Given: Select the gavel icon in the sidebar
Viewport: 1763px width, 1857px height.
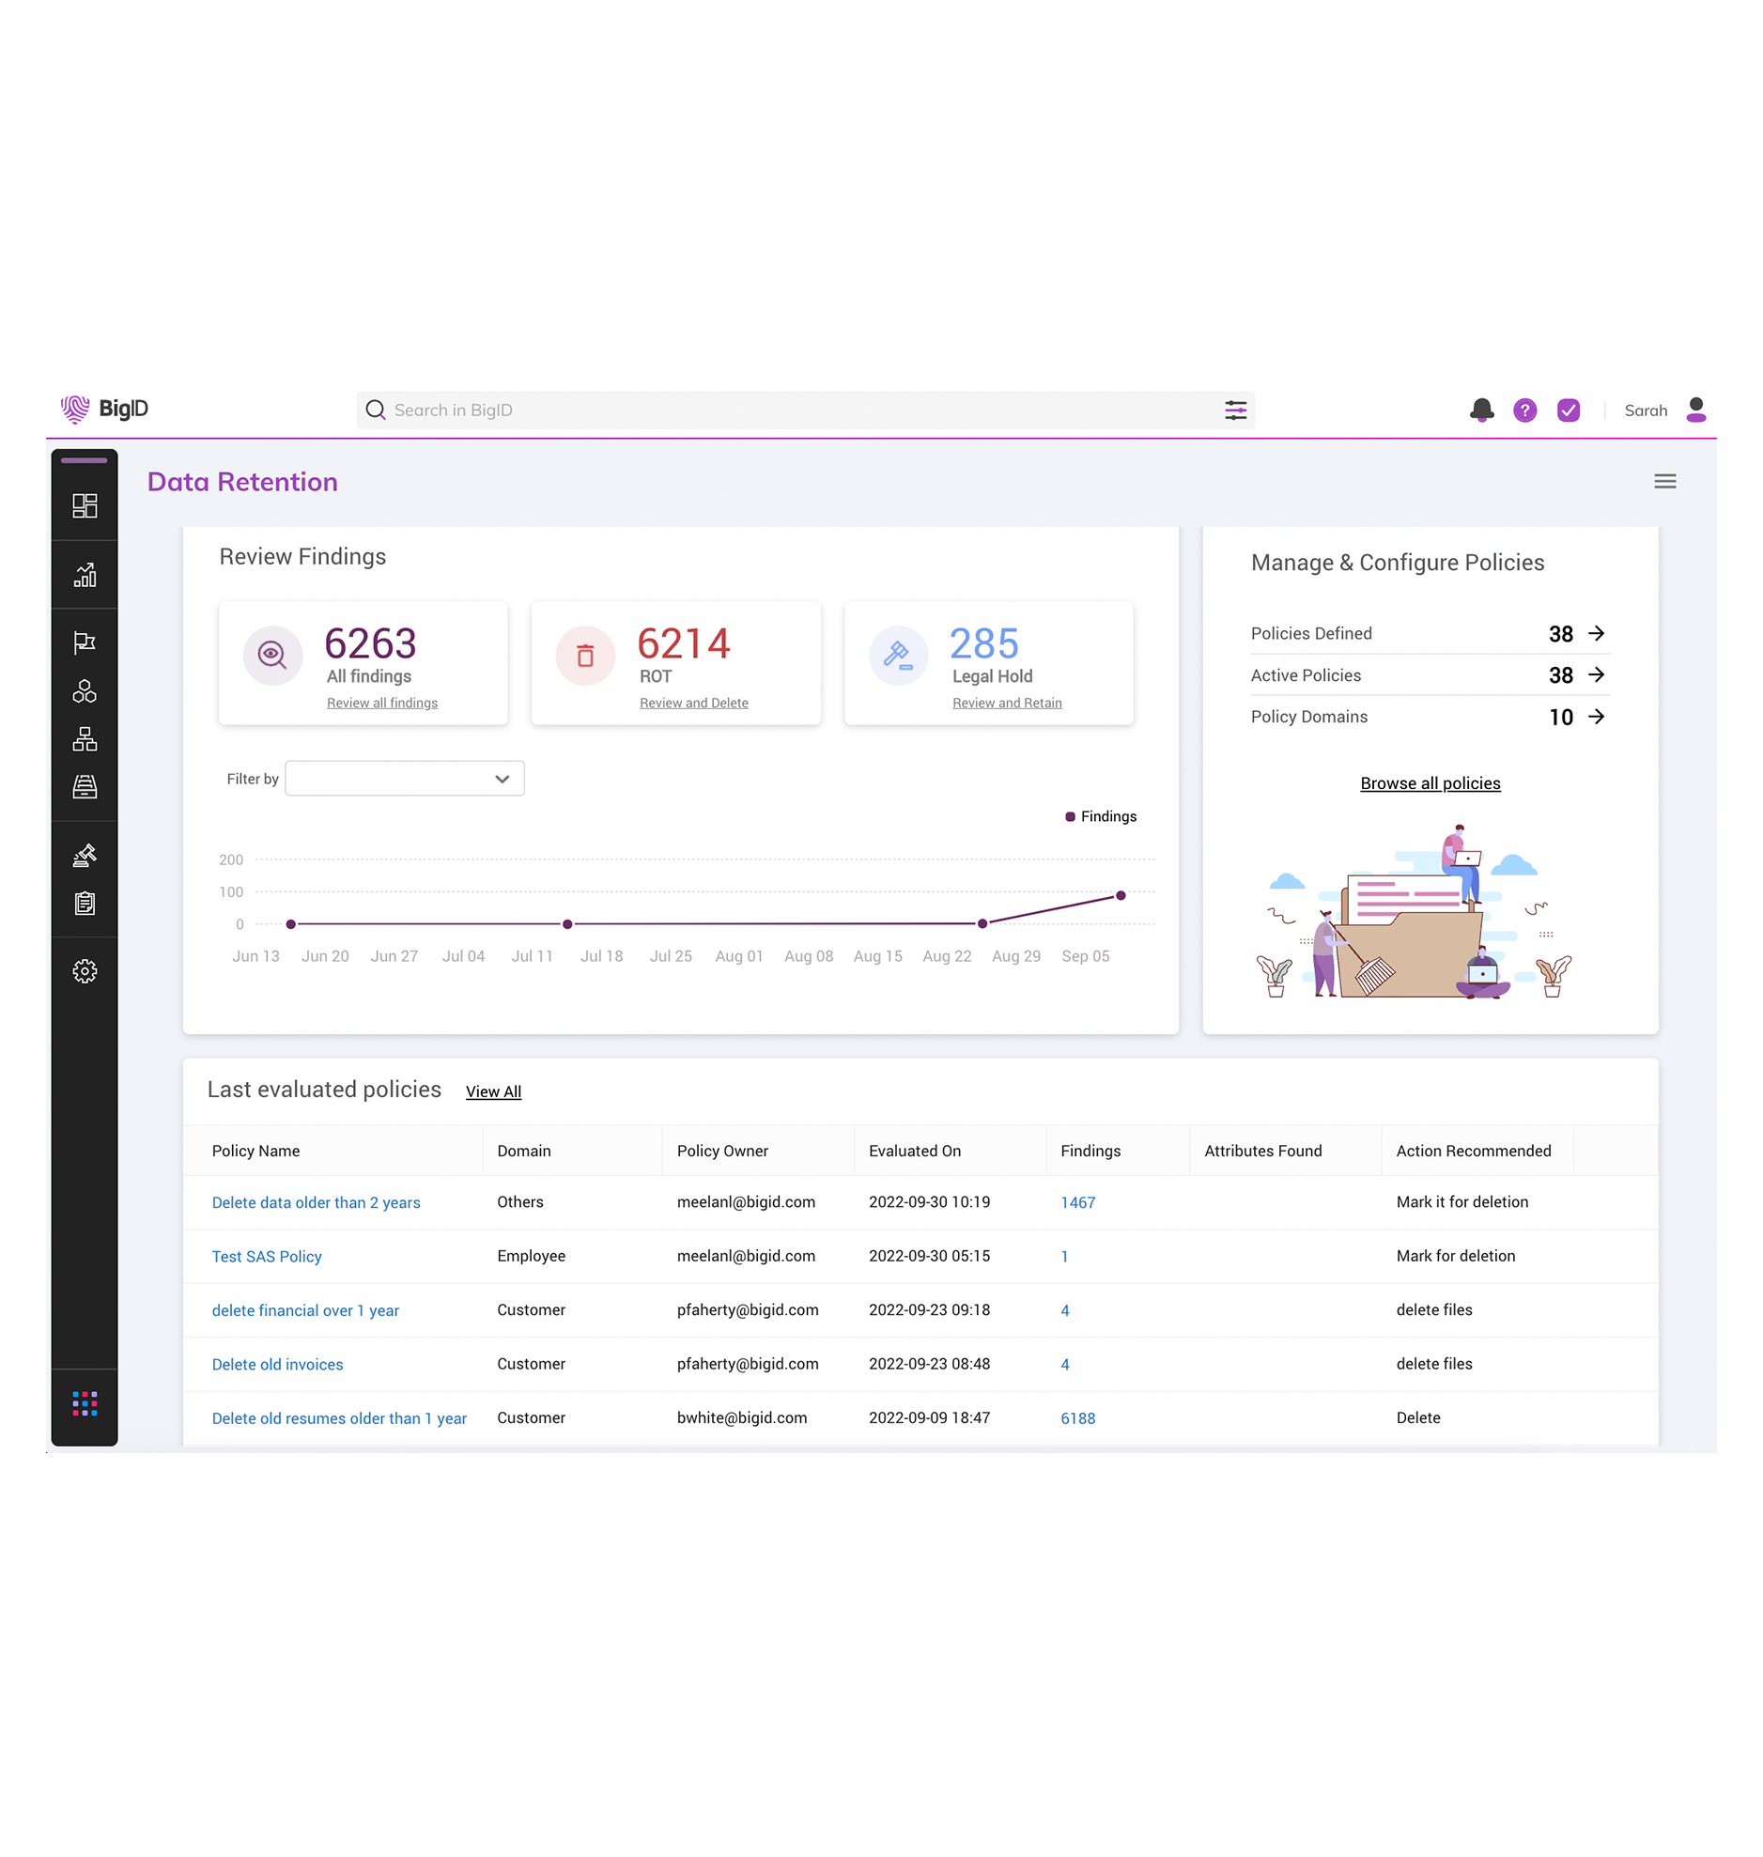Looking at the screenshot, I should pos(85,855).
